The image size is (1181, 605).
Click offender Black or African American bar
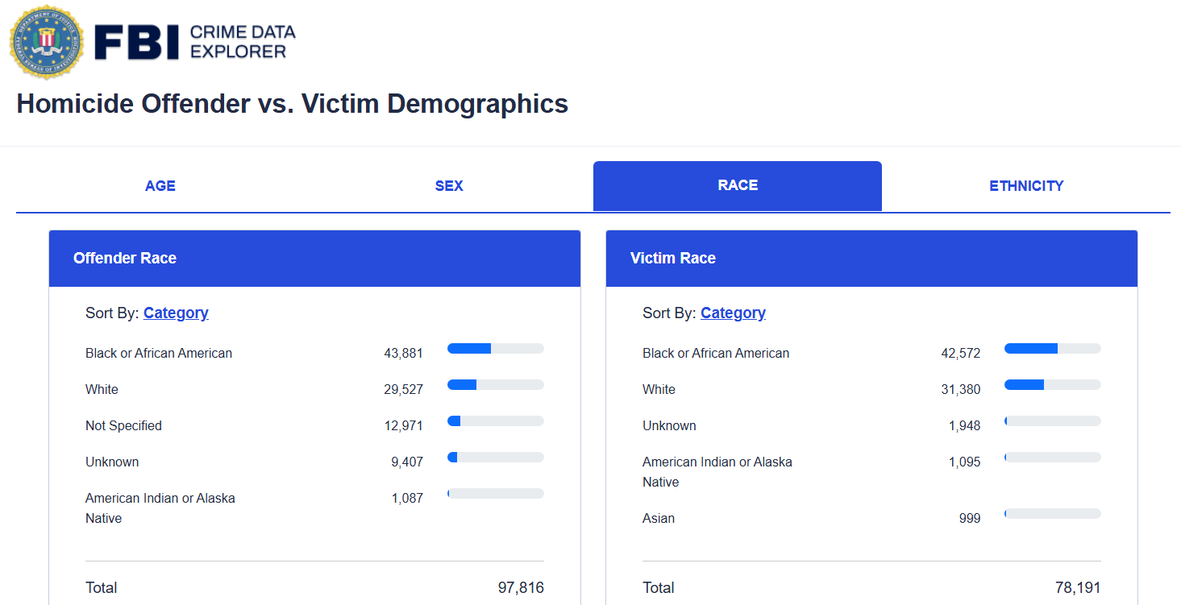pyautogui.click(x=495, y=349)
